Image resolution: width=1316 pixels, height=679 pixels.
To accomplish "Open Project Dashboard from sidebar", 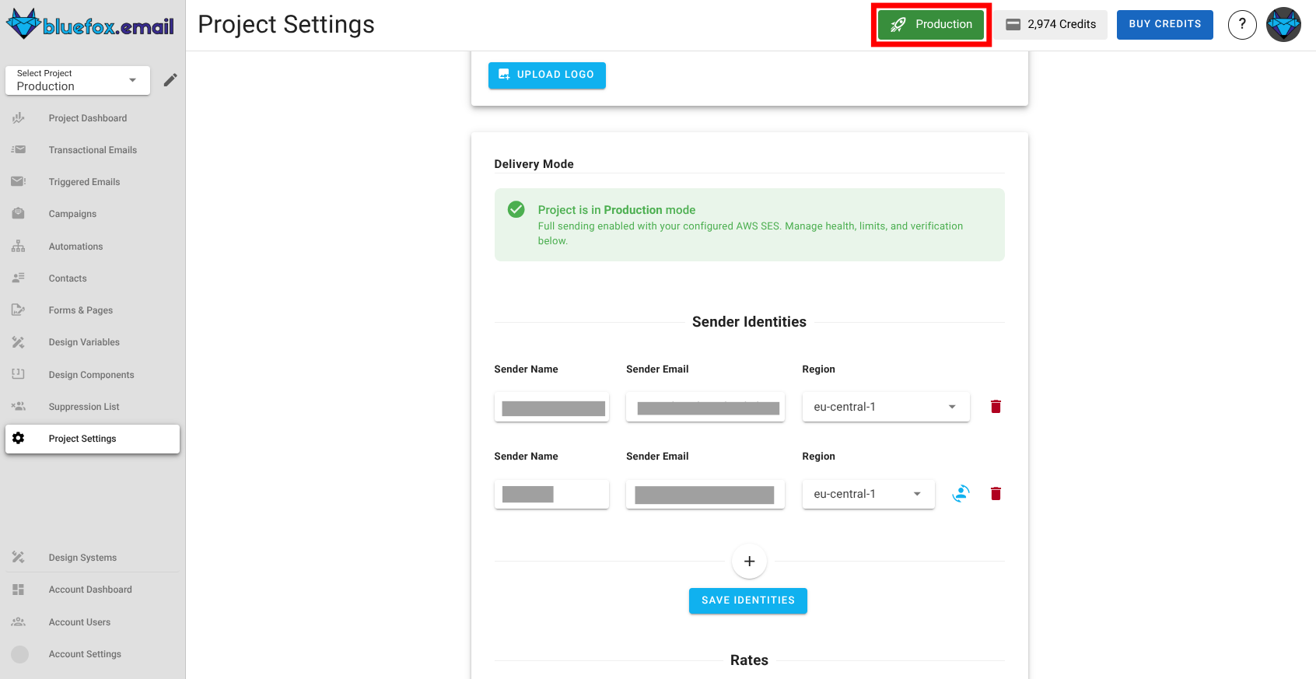I will tap(87, 118).
